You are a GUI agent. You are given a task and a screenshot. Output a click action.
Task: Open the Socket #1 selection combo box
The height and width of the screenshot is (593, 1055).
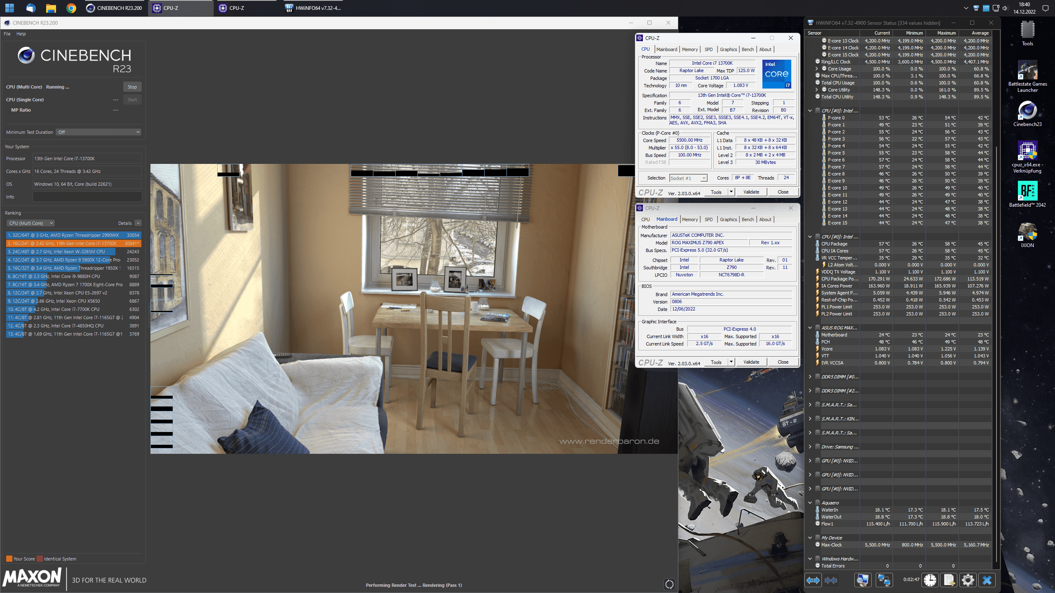(688, 178)
